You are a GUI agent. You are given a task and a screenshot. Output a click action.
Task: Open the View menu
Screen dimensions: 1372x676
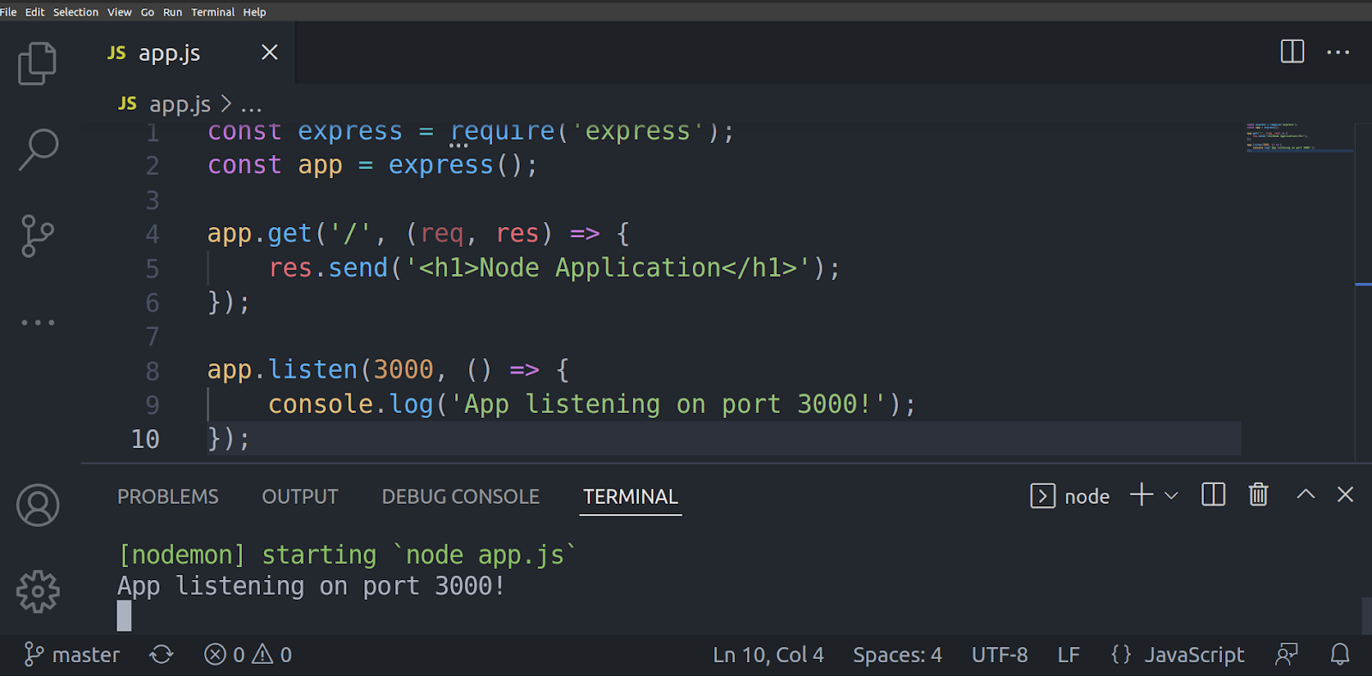point(119,12)
